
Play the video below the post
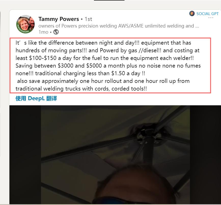tap(115, 155)
